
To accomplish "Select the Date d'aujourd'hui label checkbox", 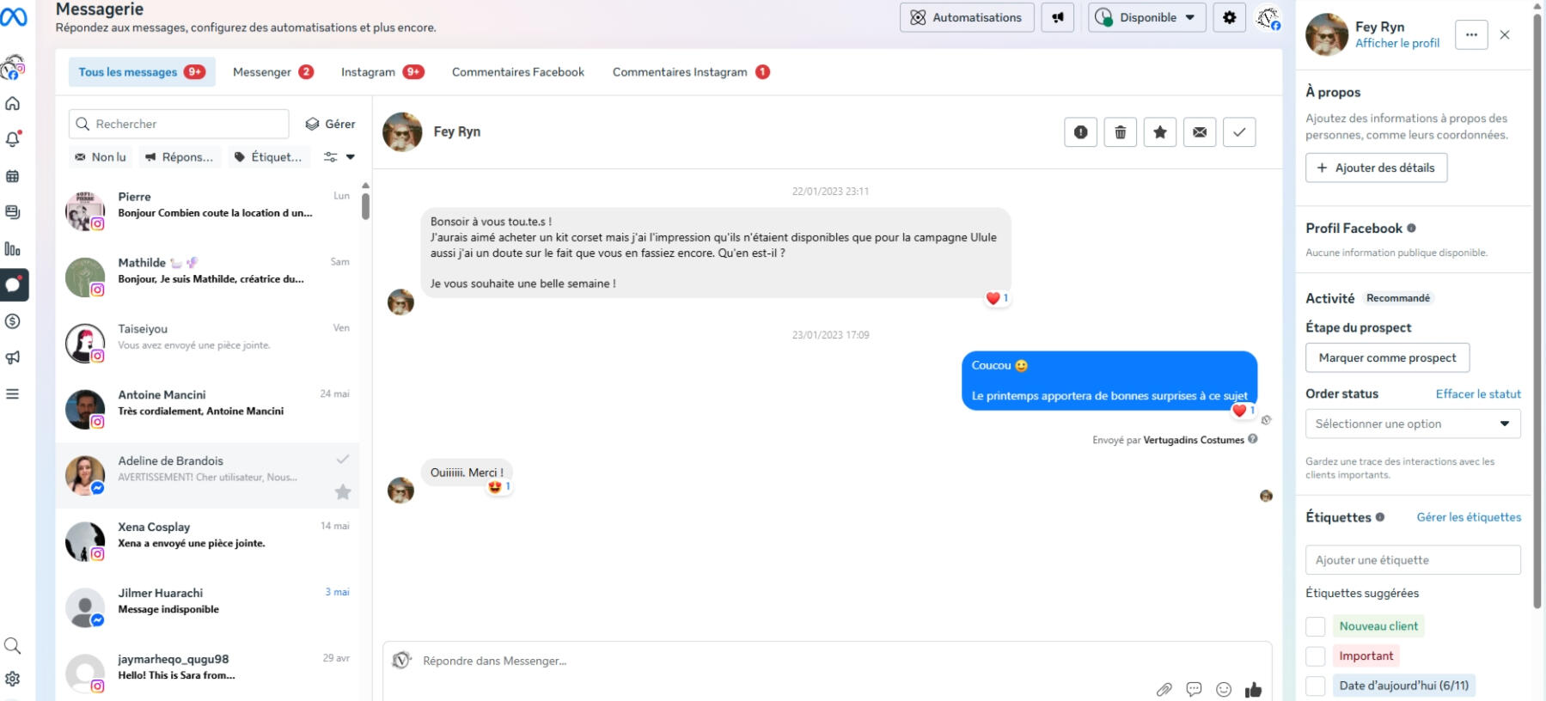I will coord(1315,686).
